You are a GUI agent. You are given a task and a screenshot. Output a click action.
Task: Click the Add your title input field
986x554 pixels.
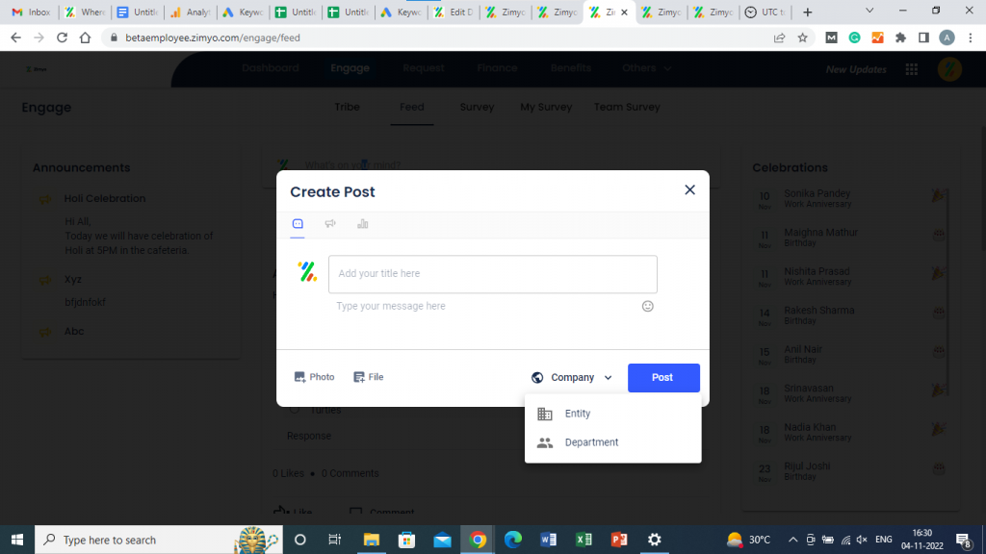(x=492, y=274)
